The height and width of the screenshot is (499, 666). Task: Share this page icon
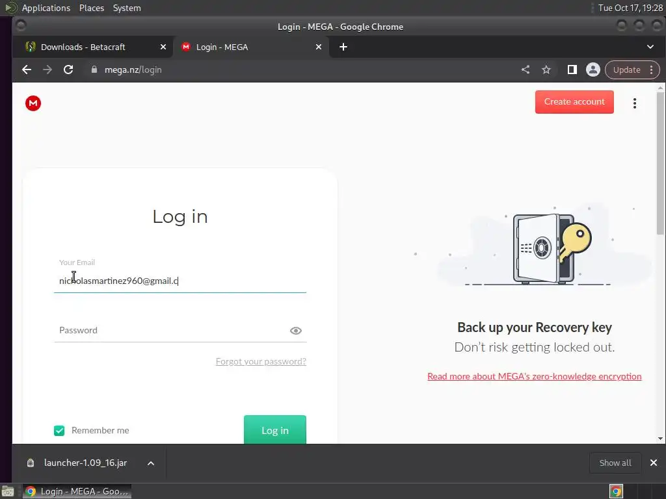(x=526, y=70)
